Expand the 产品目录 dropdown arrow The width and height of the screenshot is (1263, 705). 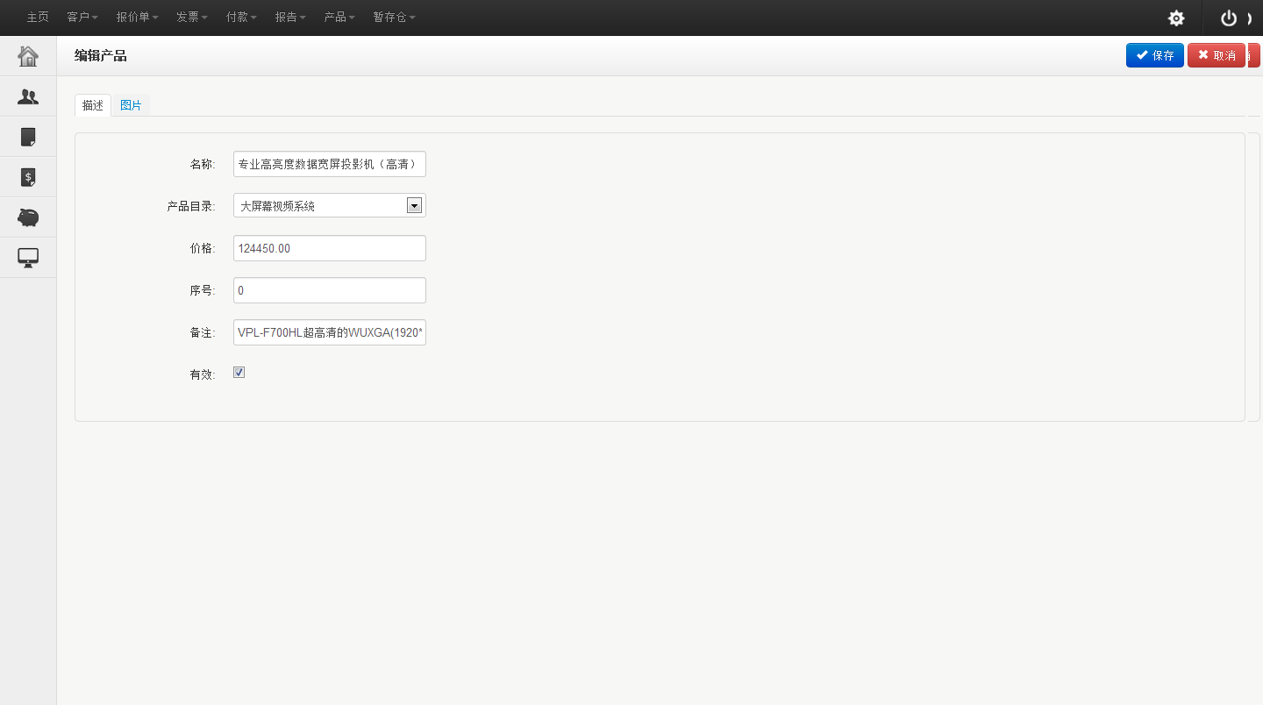(415, 206)
